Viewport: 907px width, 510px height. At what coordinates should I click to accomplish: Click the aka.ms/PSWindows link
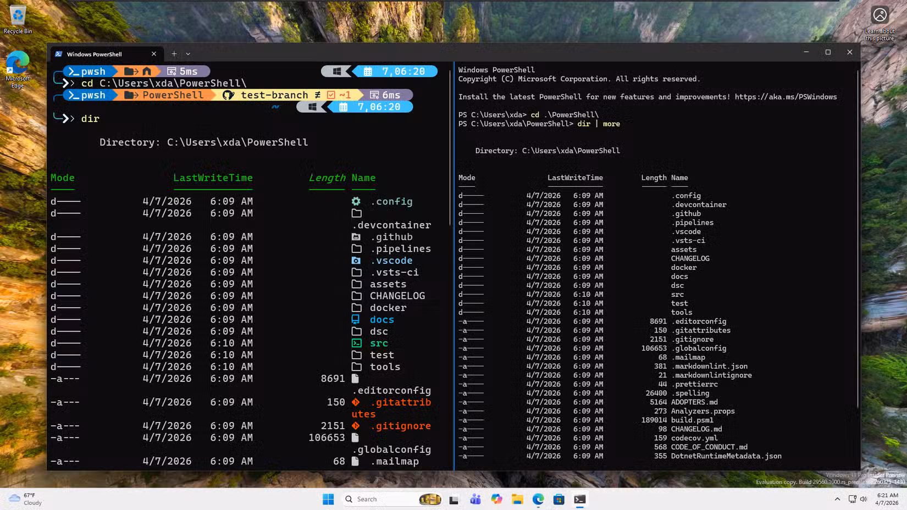pyautogui.click(x=786, y=97)
